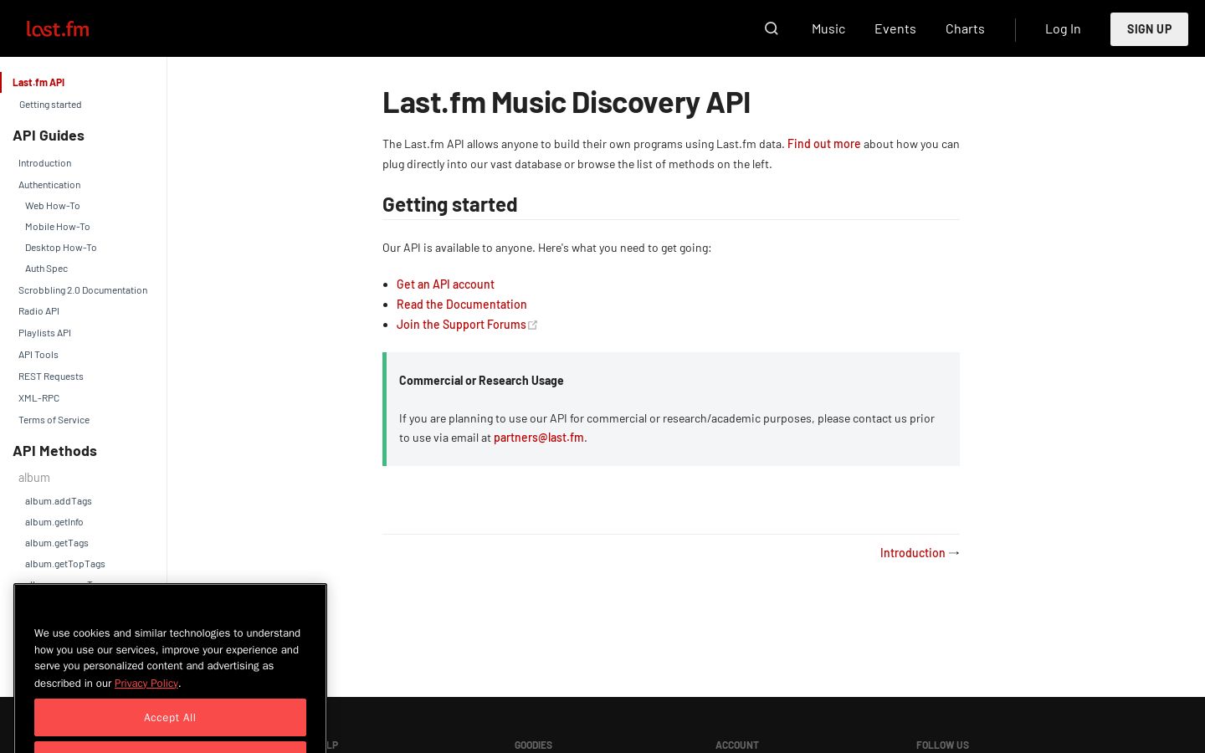The width and height of the screenshot is (1205, 753).
Task: Click the Getting started heading
Action: [x=449, y=204]
